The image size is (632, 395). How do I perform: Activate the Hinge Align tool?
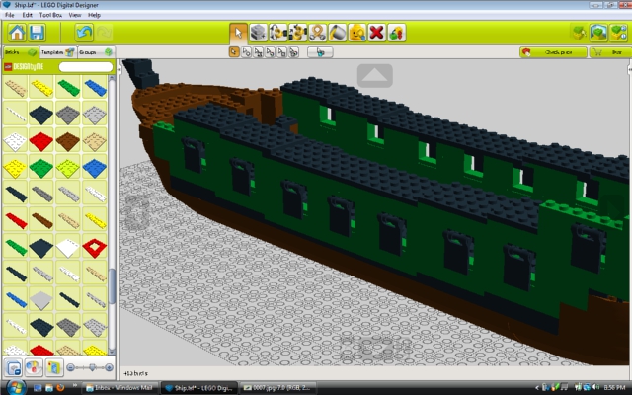(297, 33)
